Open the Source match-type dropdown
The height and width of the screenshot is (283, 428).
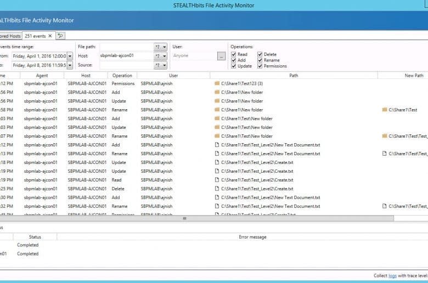160,65
